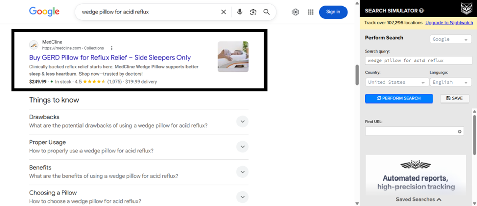Clear the Find URL field

(x=460, y=131)
